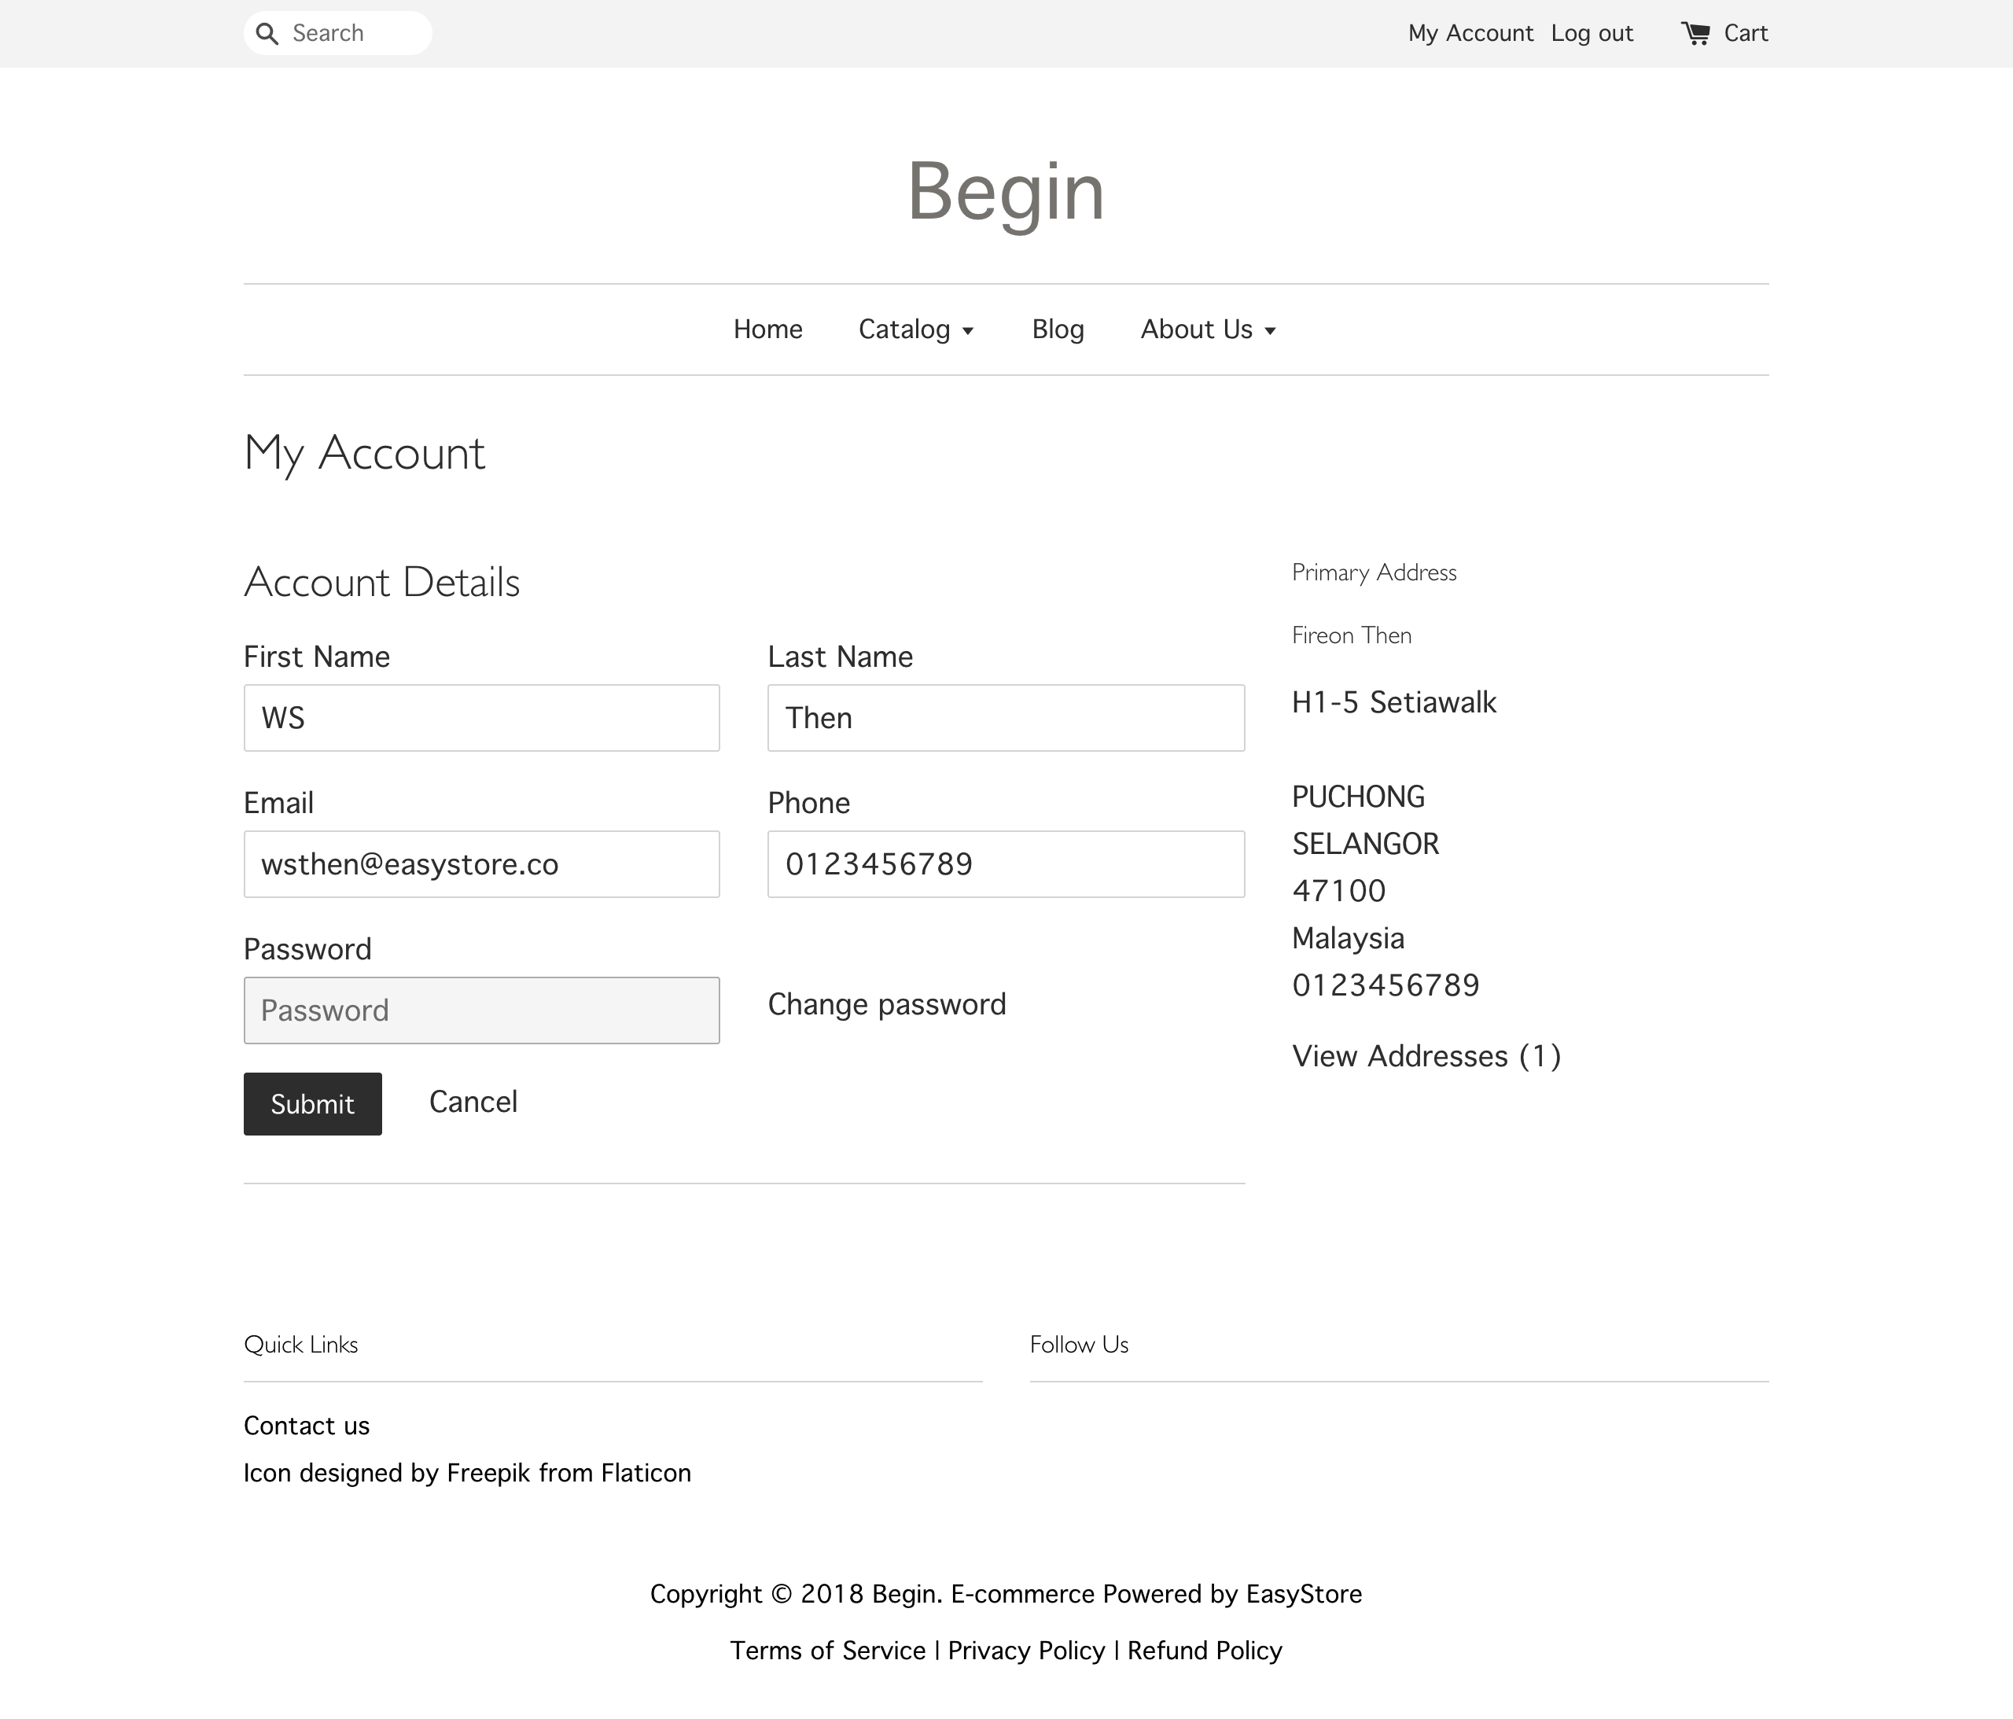Click the Password input field
2013x1719 pixels.
click(x=482, y=1010)
